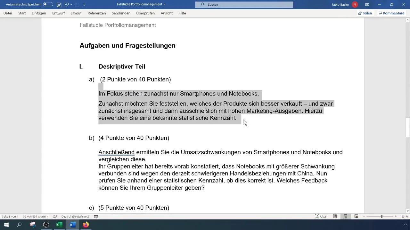The height and width of the screenshot is (230, 410).
Task: Open word count 35 von 654 Wörtern
Action: coord(36,216)
